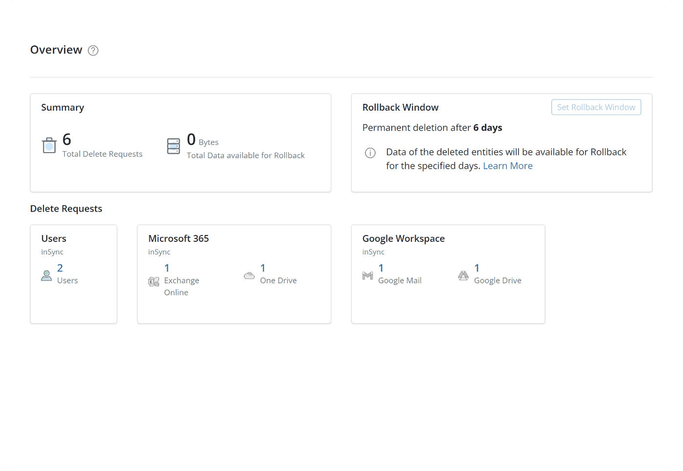Click the Users person icon
Image resolution: width=683 pixels, height=471 pixels.
pos(46,275)
